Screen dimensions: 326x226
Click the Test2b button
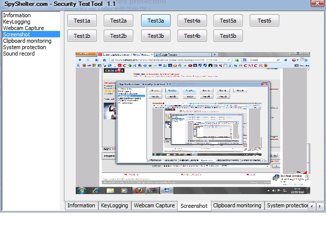pyautogui.click(x=119, y=36)
